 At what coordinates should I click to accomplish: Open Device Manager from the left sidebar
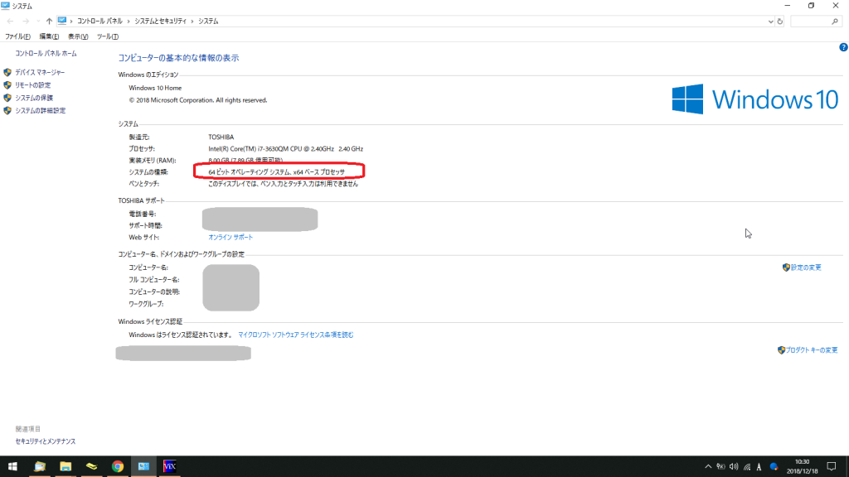[39, 73]
